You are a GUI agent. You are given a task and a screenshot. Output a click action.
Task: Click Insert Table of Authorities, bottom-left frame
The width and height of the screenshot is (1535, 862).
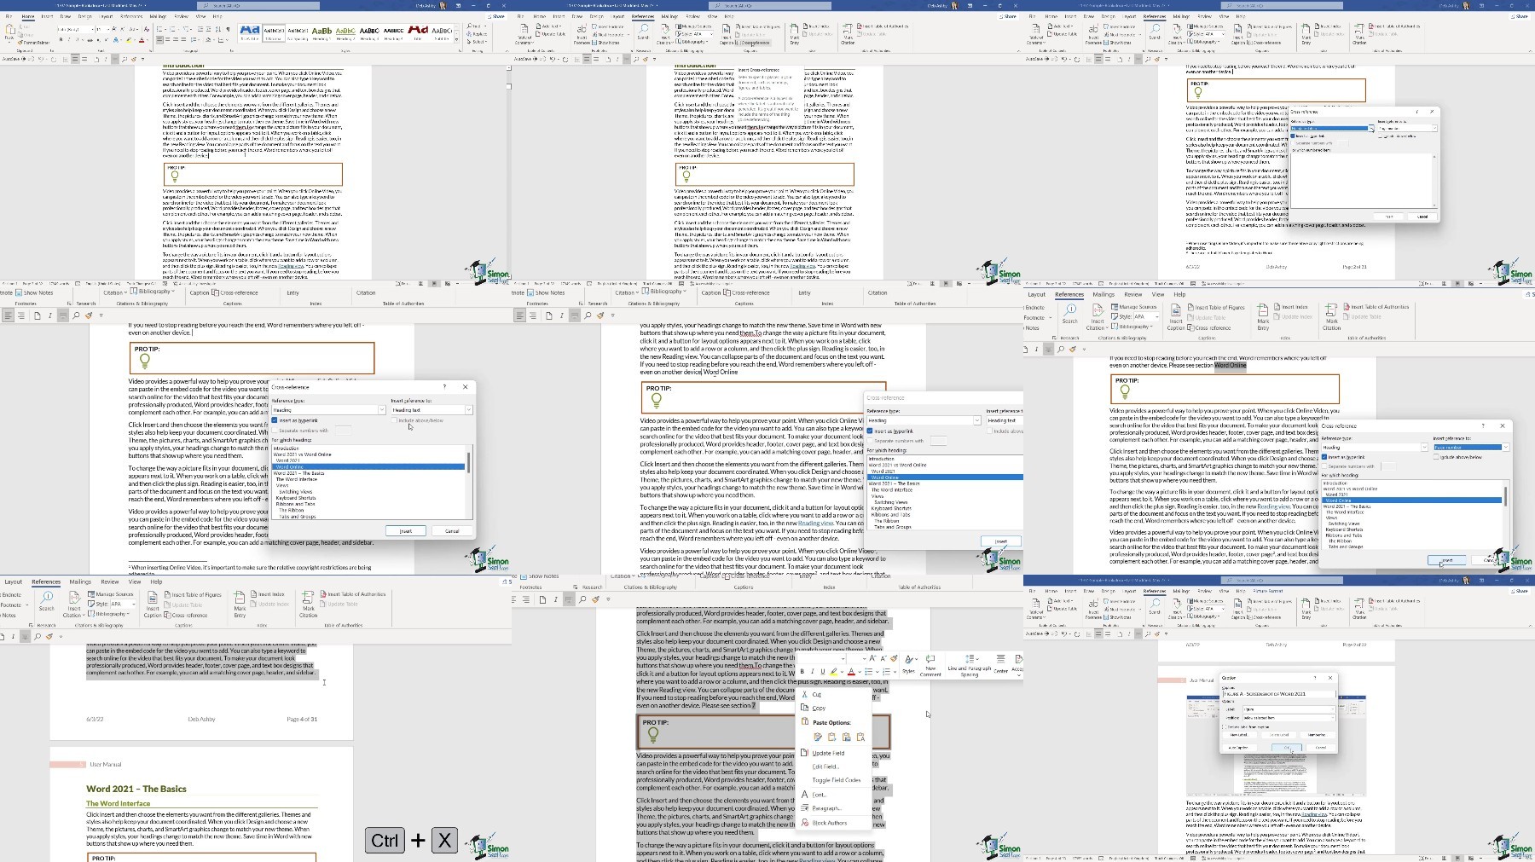point(353,594)
